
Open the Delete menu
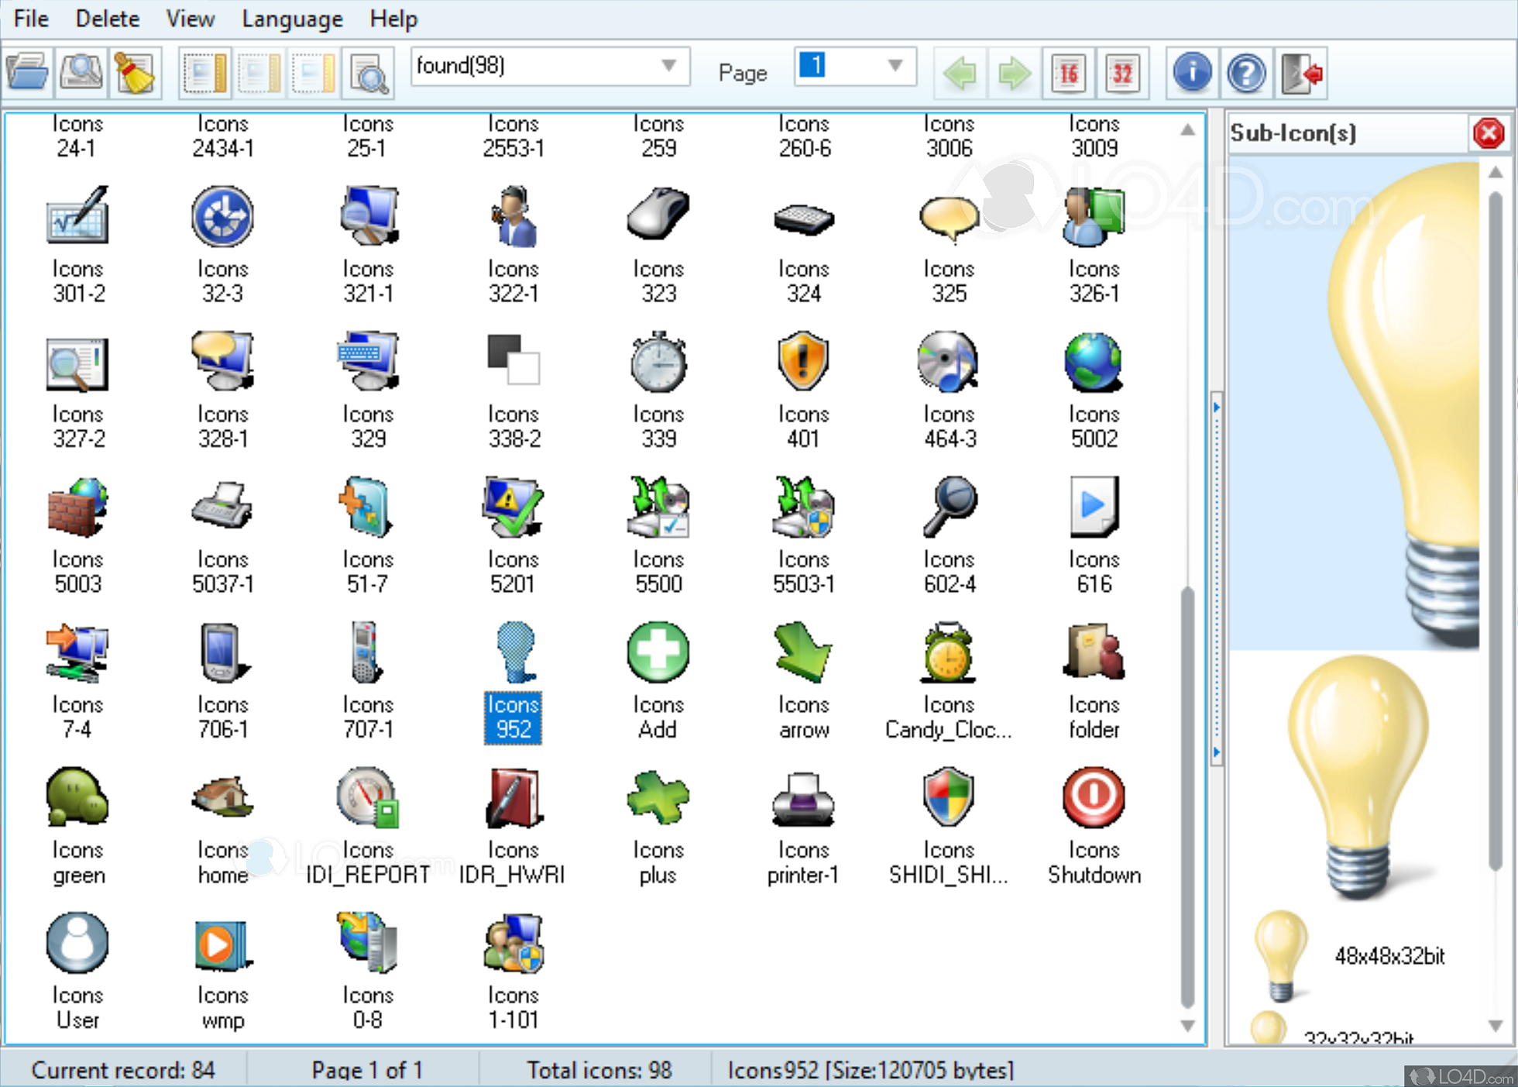[107, 19]
